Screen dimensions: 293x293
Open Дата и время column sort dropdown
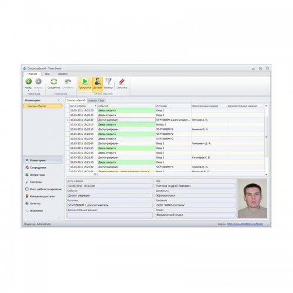[x=96, y=106]
